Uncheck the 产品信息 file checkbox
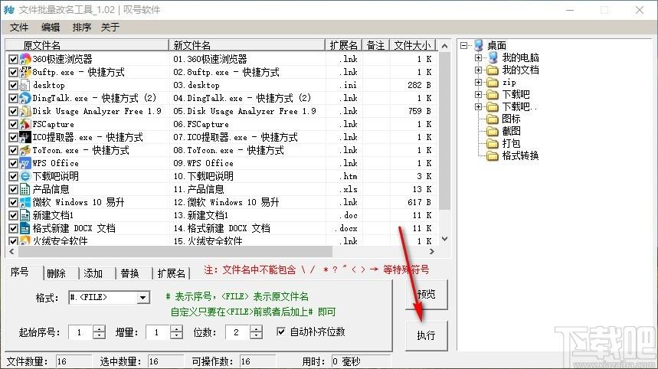The width and height of the screenshot is (658, 369). click(x=13, y=189)
